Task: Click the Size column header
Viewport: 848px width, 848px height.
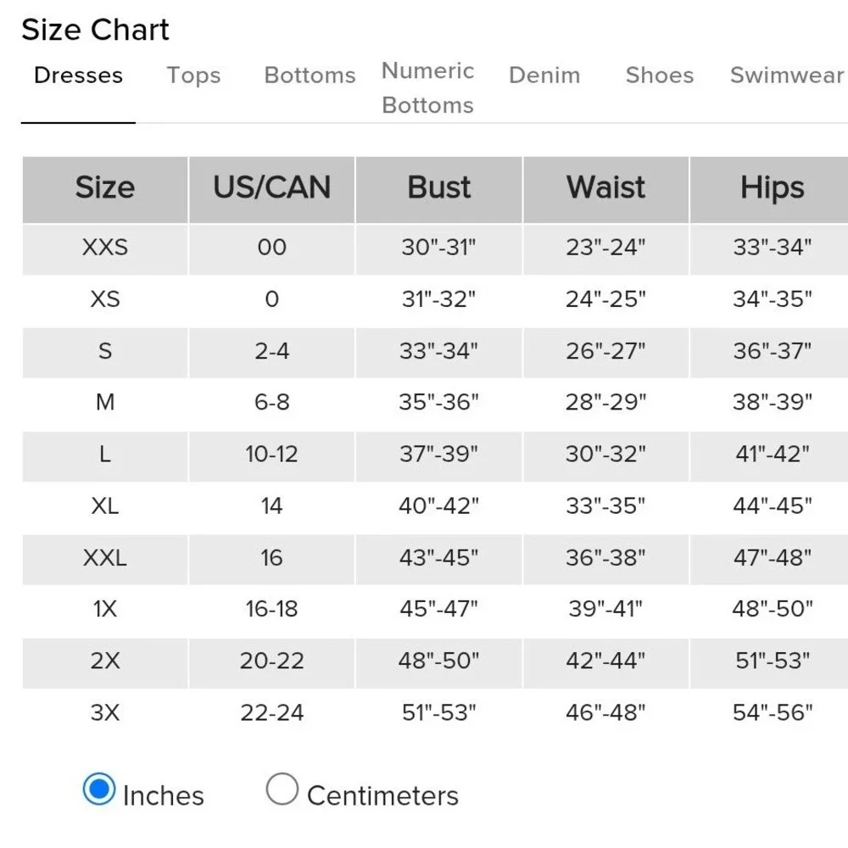Action: pyautogui.click(x=105, y=189)
